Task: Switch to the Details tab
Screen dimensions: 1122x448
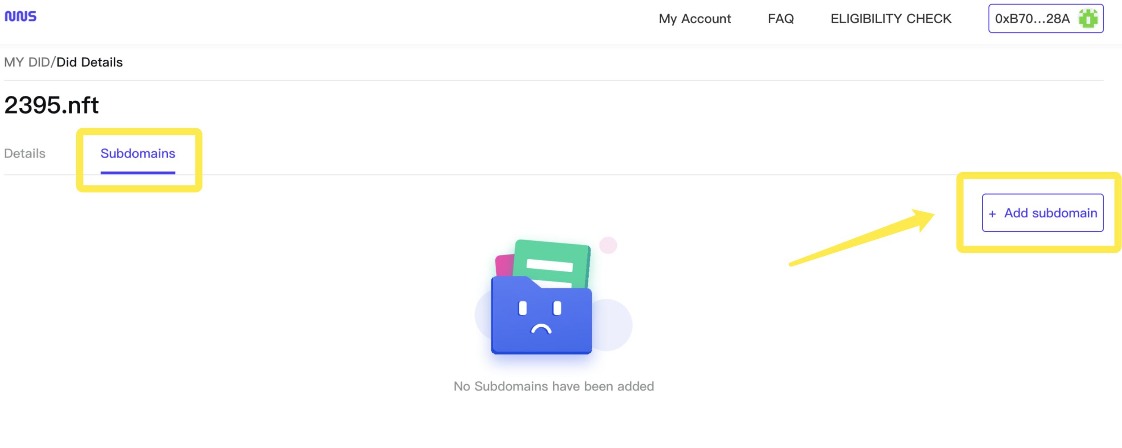Action: tap(25, 154)
